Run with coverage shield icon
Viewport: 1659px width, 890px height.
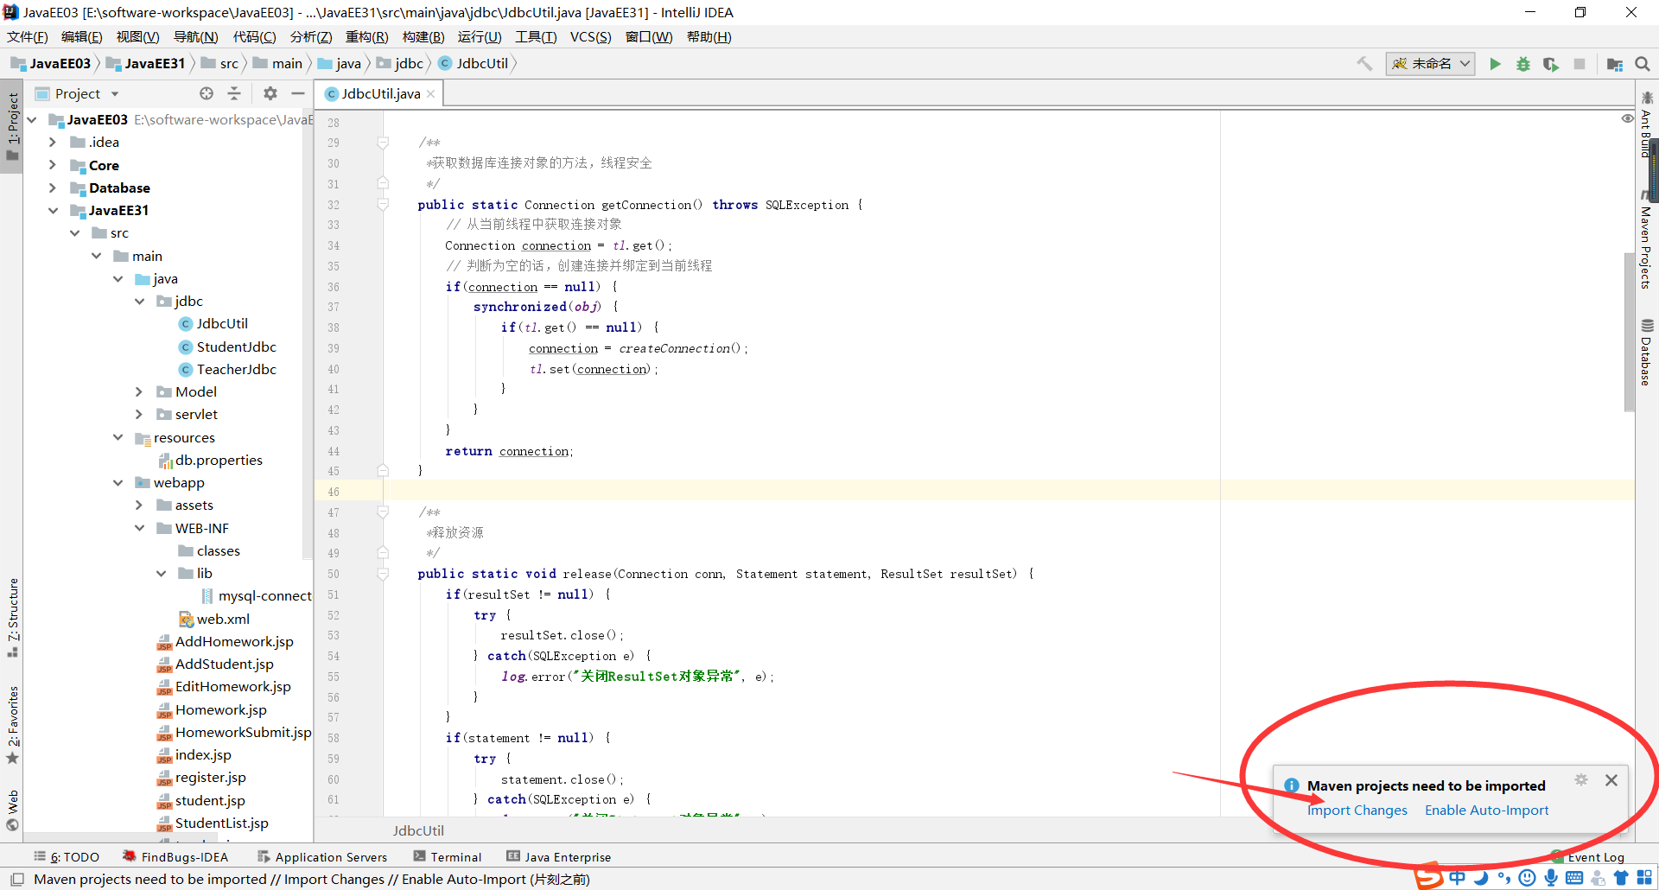click(1551, 64)
